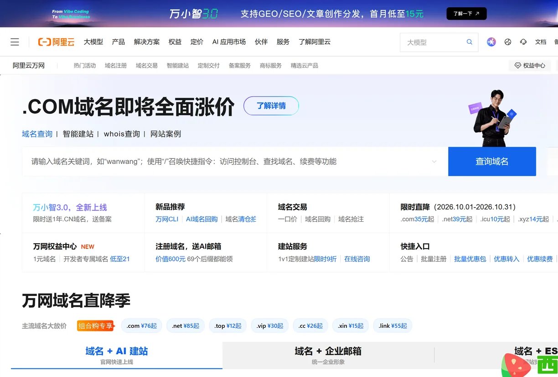Click the 域名清仓抢 link

click(x=241, y=219)
